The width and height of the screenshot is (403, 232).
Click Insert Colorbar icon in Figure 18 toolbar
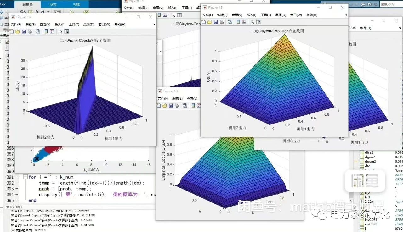point(193,105)
